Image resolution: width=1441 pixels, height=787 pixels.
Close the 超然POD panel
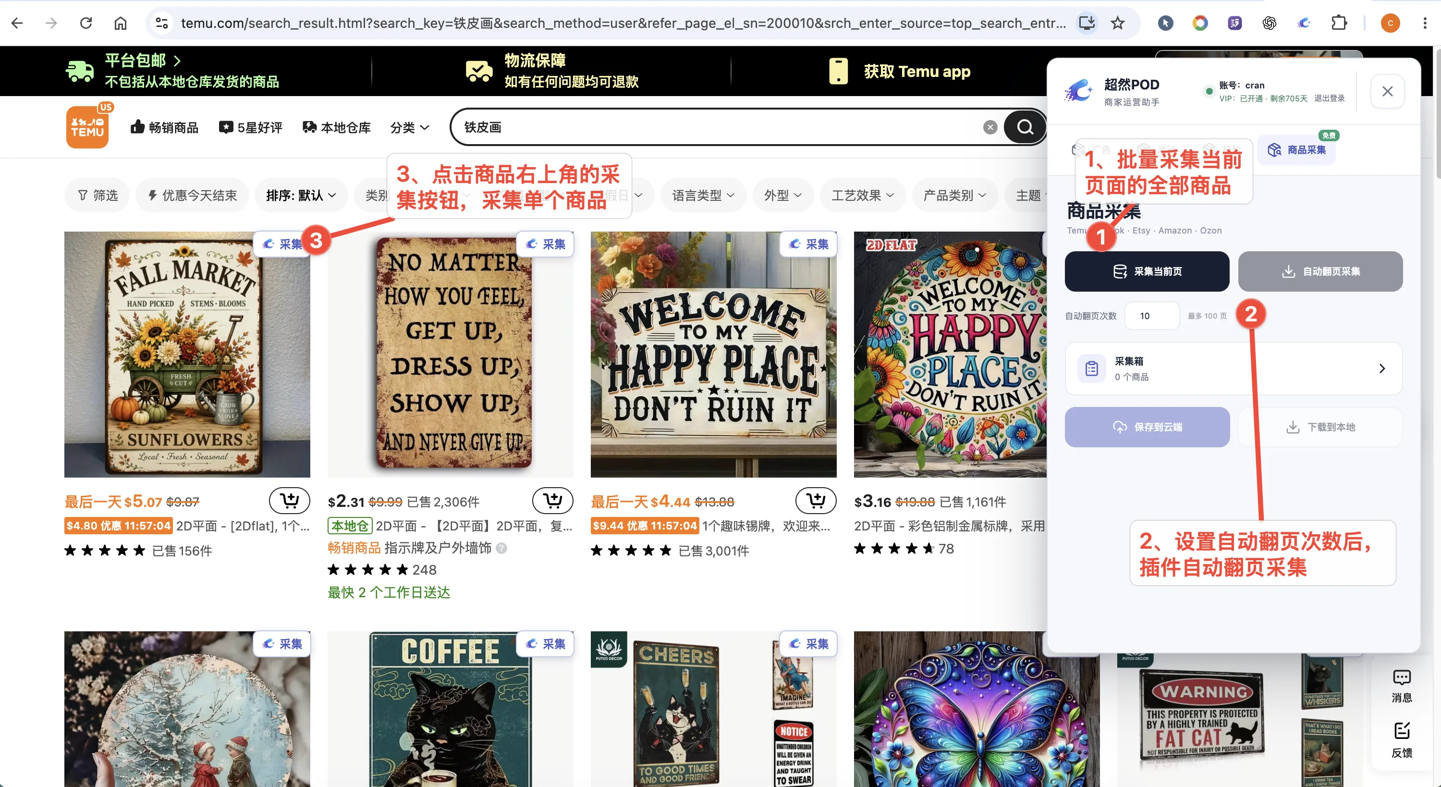point(1387,91)
